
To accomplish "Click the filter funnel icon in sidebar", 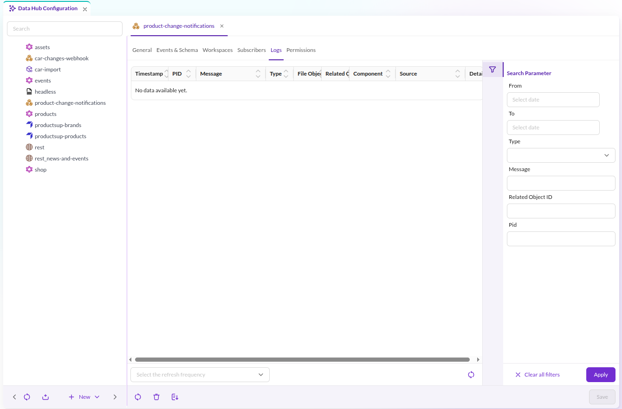I will tap(492, 70).
